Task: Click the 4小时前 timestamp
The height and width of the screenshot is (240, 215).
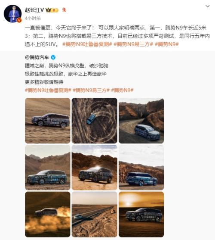Action: (33, 19)
